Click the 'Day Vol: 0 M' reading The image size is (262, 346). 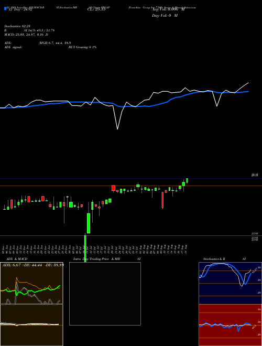165,16
